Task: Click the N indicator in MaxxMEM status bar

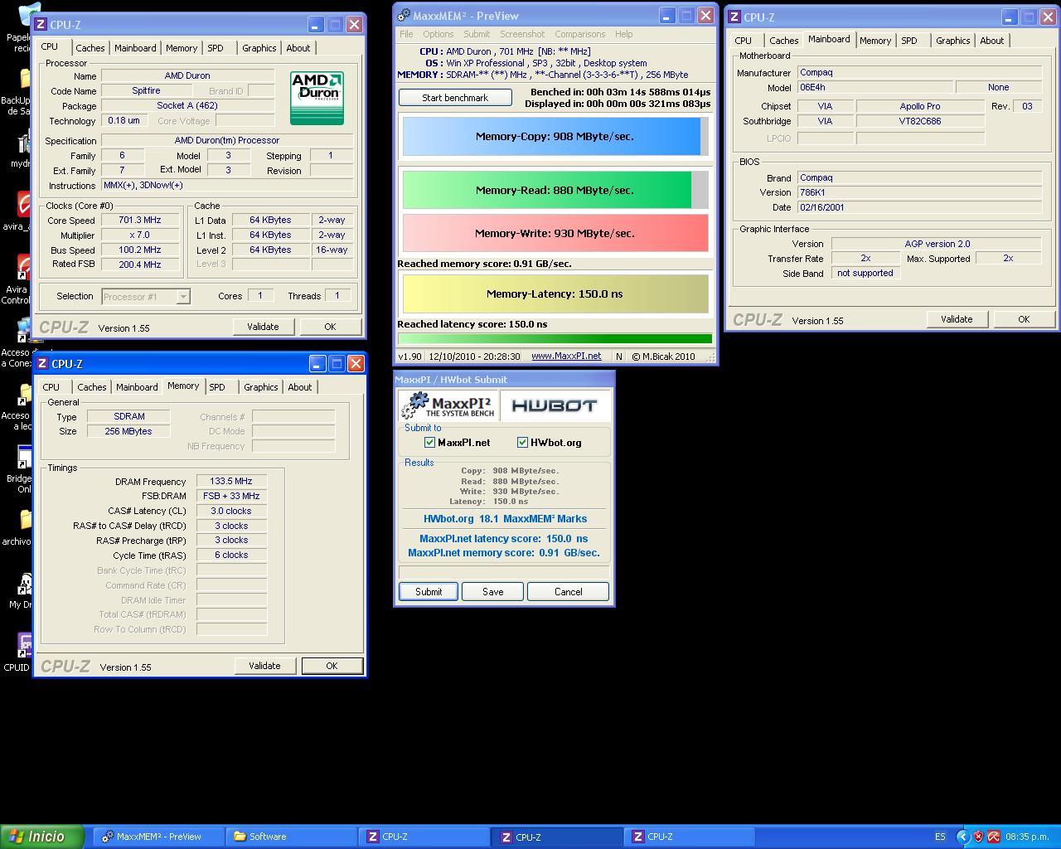Action: 618,357
